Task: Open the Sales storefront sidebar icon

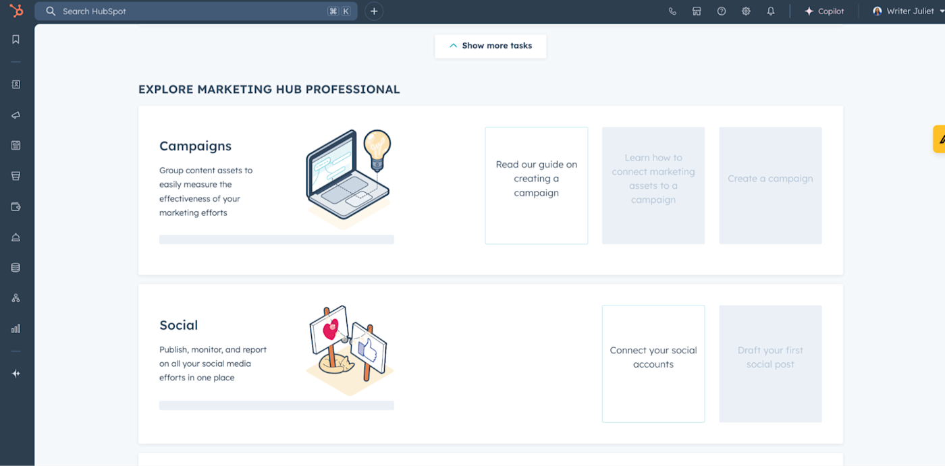Action: click(16, 176)
